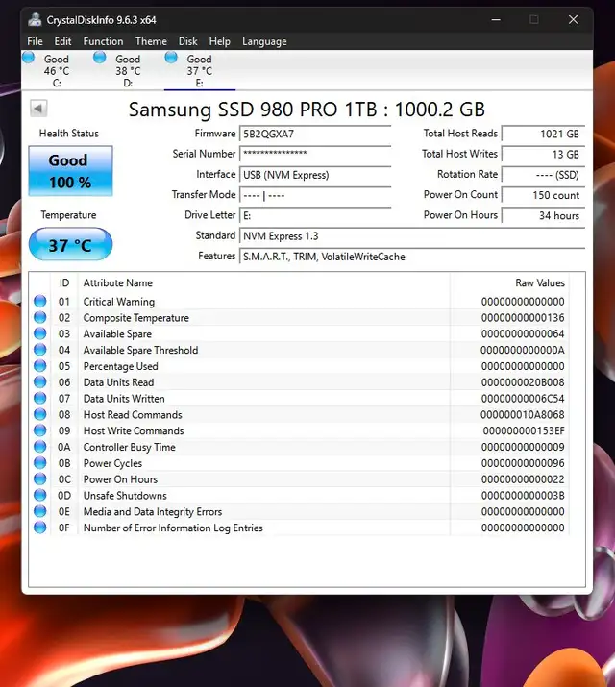Click status orb of Controller Busy Time row

(39, 447)
